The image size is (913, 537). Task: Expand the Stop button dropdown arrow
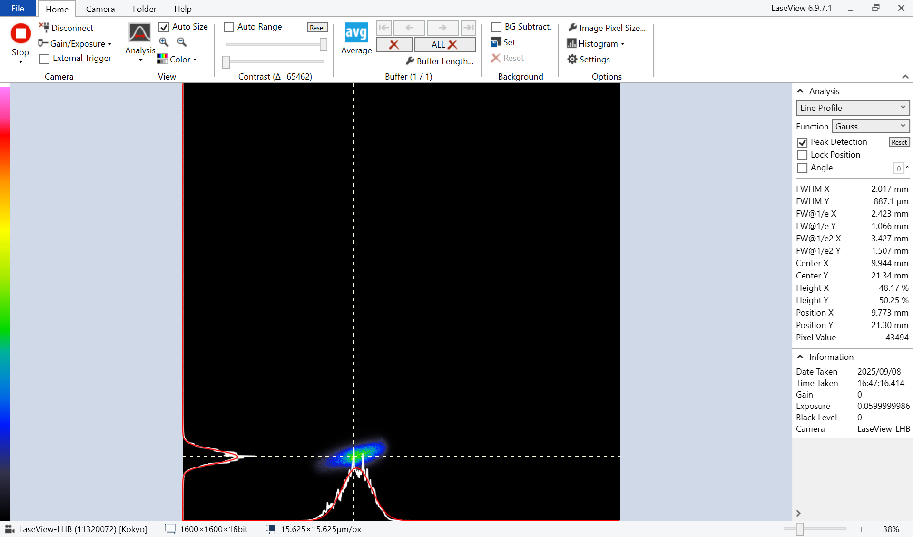pyautogui.click(x=20, y=62)
